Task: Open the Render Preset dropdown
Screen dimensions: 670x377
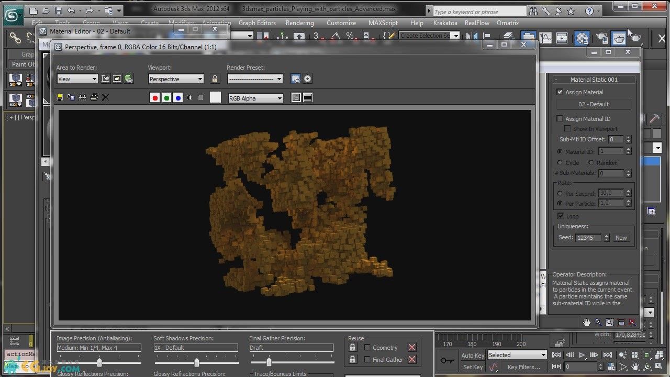Action: tap(255, 79)
